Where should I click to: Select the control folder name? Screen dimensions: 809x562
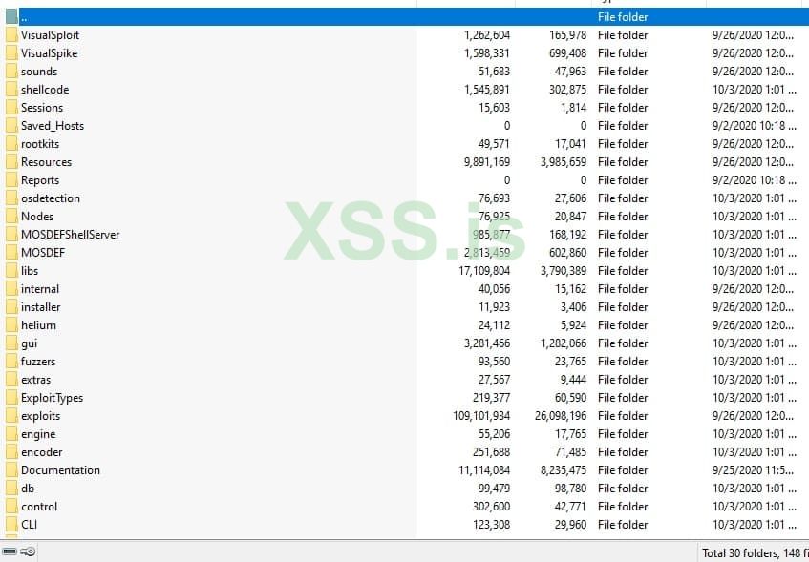pyautogui.click(x=39, y=507)
